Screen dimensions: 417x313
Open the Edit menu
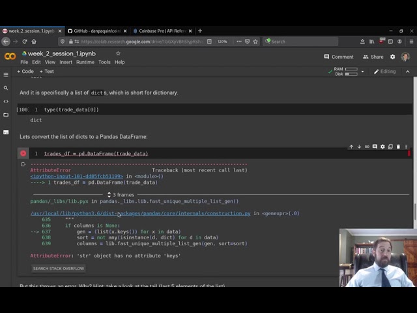36,62
